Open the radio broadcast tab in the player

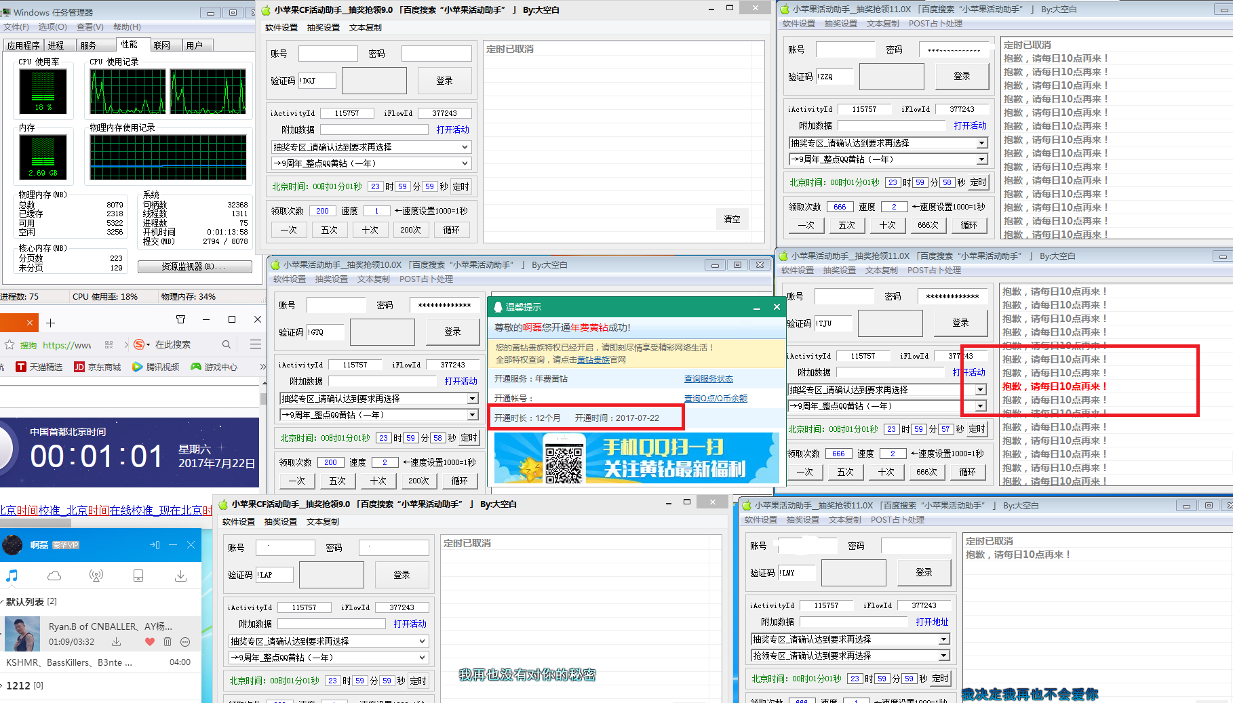pyautogui.click(x=96, y=576)
